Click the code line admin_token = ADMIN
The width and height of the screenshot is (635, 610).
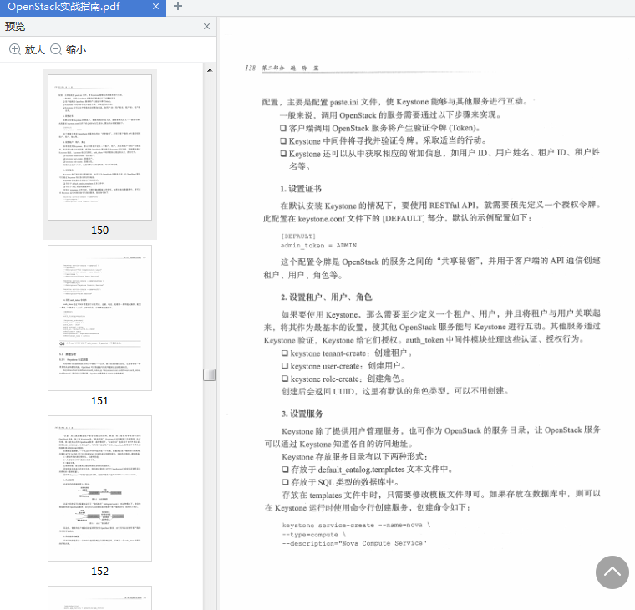(x=318, y=246)
